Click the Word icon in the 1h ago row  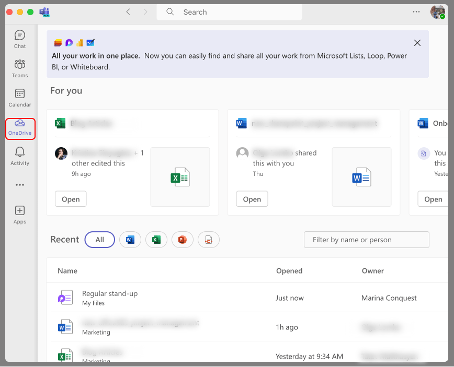(x=65, y=327)
